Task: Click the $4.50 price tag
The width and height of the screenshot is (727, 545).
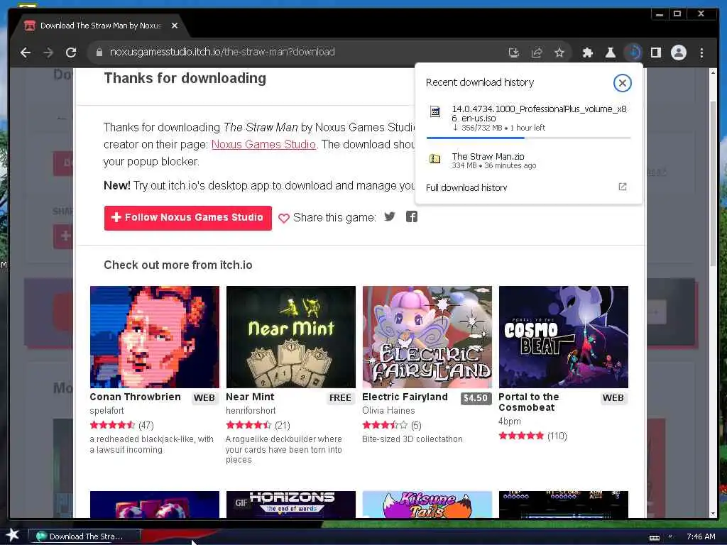Action: pyautogui.click(x=476, y=398)
